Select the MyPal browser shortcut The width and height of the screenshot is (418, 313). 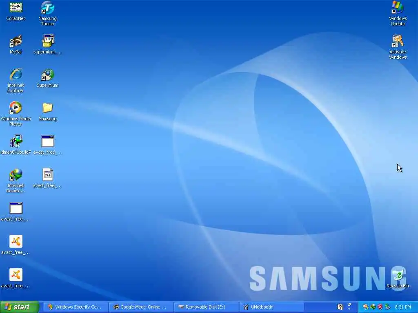click(x=16, y=44)
